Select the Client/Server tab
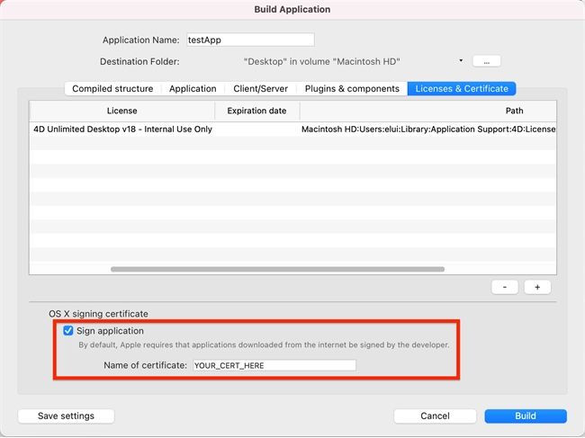This screenshot has width=585, height=438. pyautogui.click(x=259, y=88)
